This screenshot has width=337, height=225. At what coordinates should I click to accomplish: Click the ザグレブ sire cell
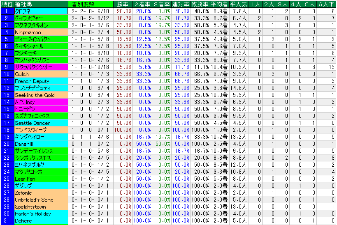coord(41,186)
